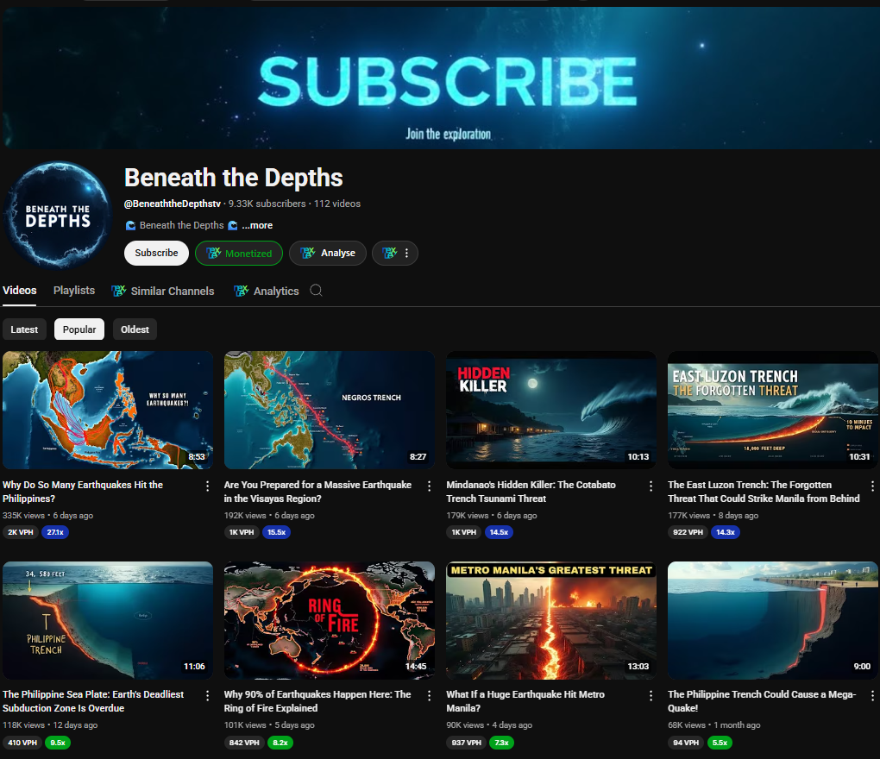Click the Analyse button
880x759 pixels.
coord(328,253)
